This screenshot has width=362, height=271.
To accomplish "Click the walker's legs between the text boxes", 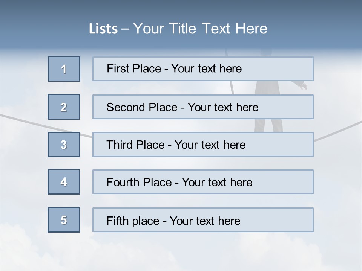I will coord(268,126).
